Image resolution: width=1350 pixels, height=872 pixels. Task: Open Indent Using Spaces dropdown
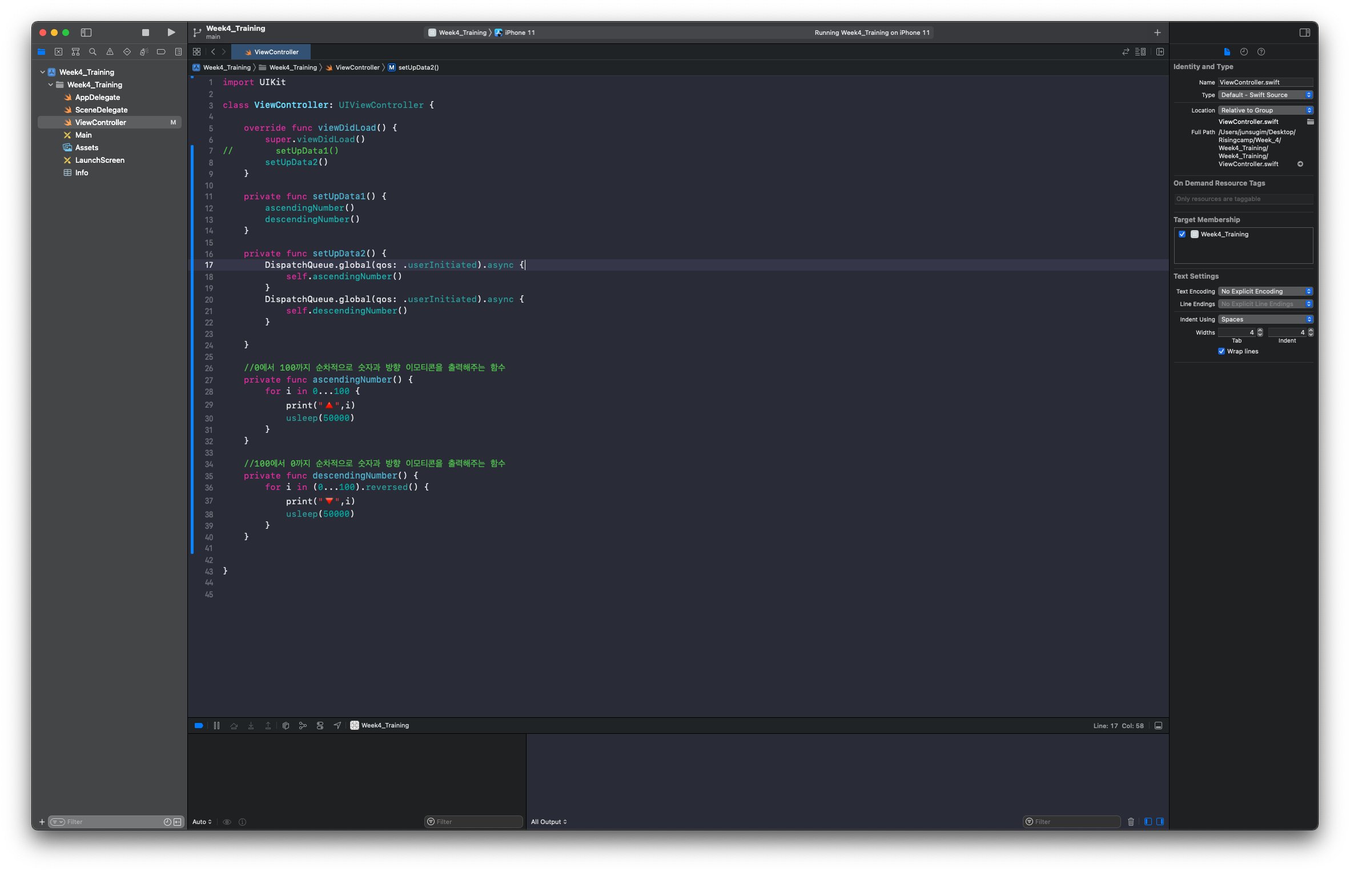coord(1265,319)
